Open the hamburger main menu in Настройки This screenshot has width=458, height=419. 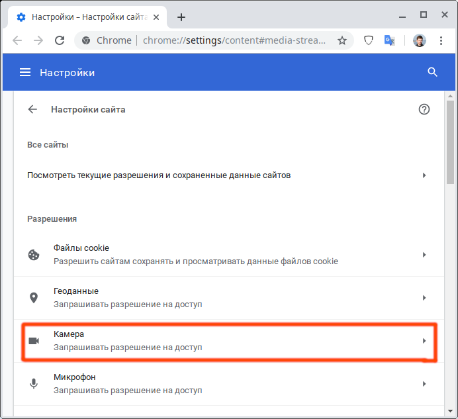click(25, 72)
